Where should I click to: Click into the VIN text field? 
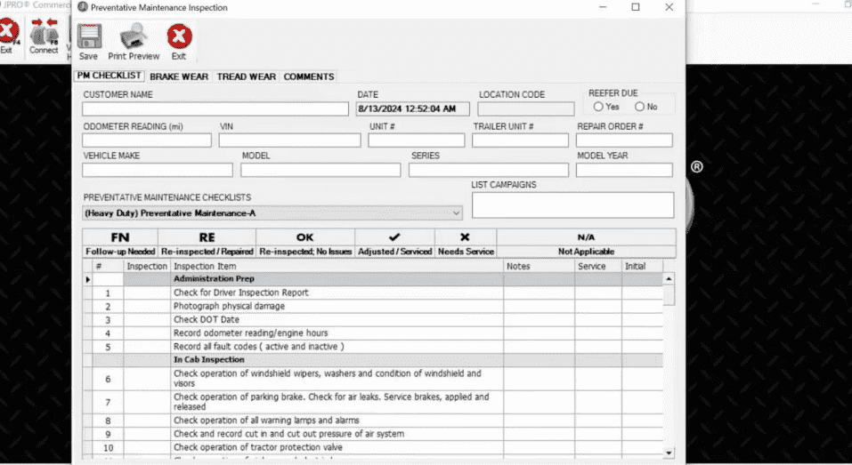289,140
